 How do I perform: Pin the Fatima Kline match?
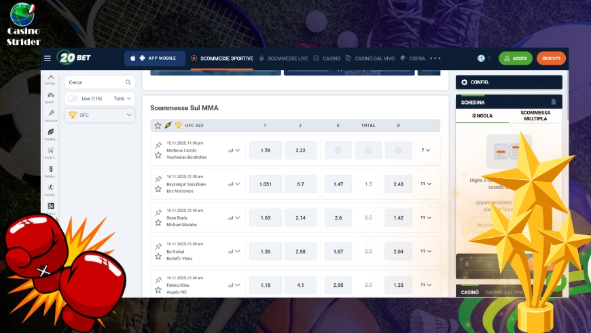[x=158, y=280]
